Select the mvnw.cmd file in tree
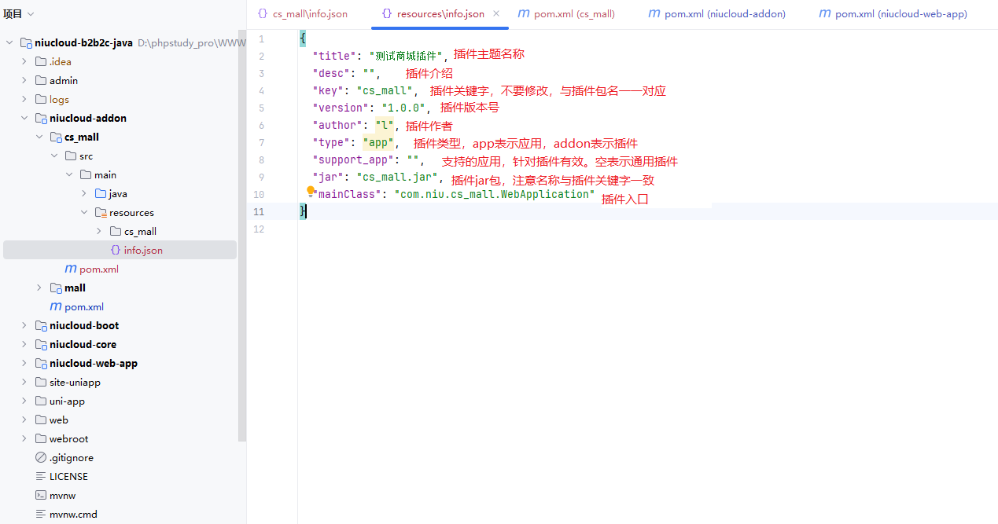Image resolution: width=998 pixels, height=524 pixels. [x=73, y=515]
